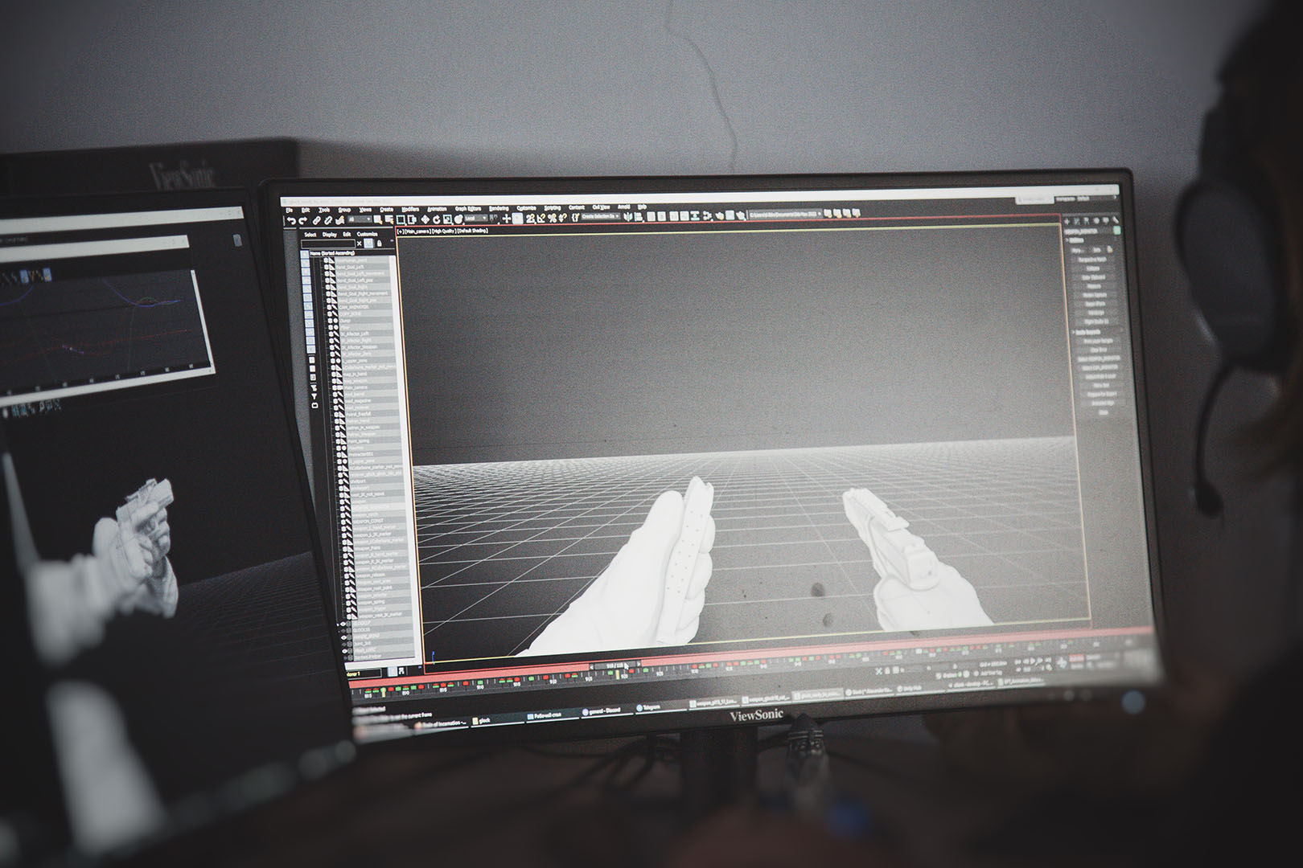Open the Animation menu
Screen dimensions: 1303x868
pos(437,209)
